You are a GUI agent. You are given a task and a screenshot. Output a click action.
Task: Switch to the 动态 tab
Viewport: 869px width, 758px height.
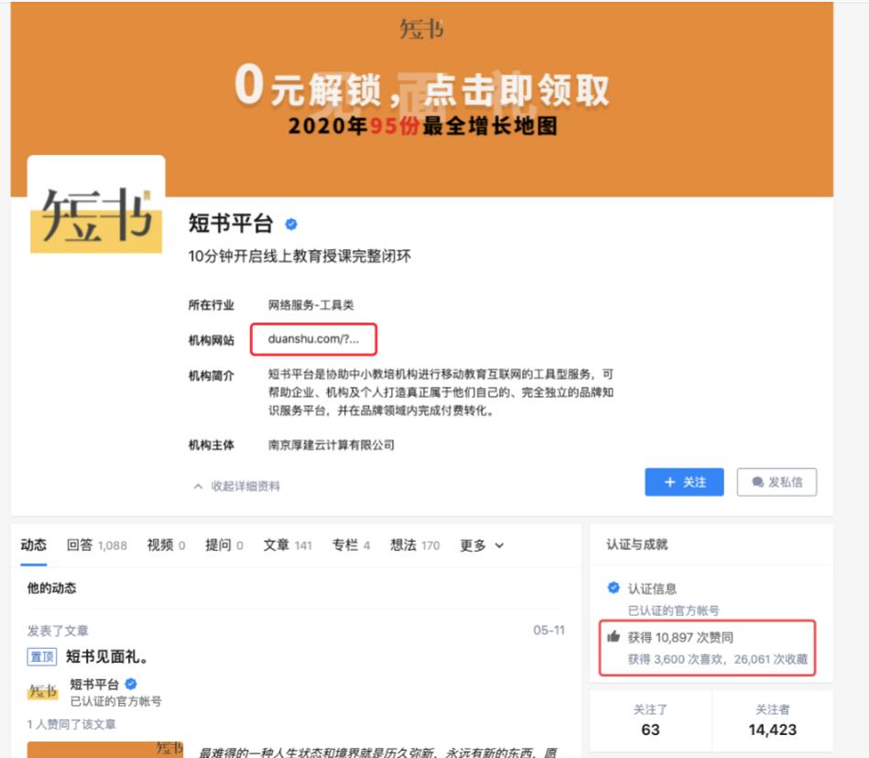click(x=33, y=545)
